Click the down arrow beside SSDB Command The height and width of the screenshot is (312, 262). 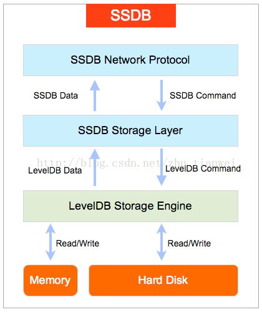pos(162,95)
